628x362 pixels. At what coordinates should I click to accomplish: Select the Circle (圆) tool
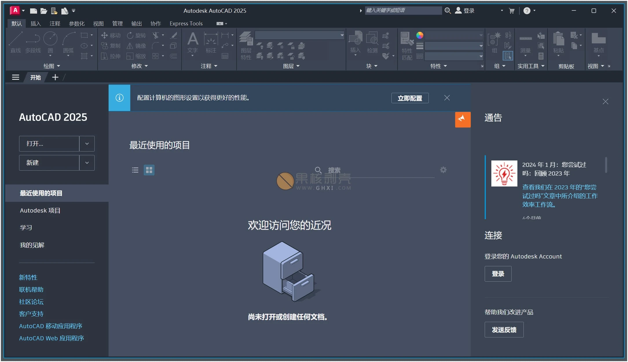click(x=50, y=43)
